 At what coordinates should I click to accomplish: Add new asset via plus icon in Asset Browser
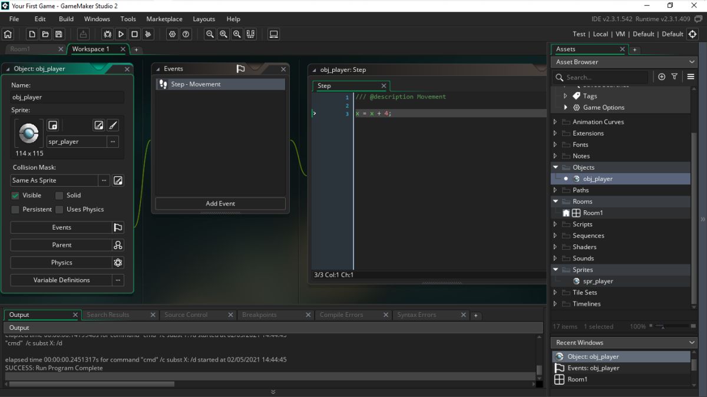click(x=662, y=77)
